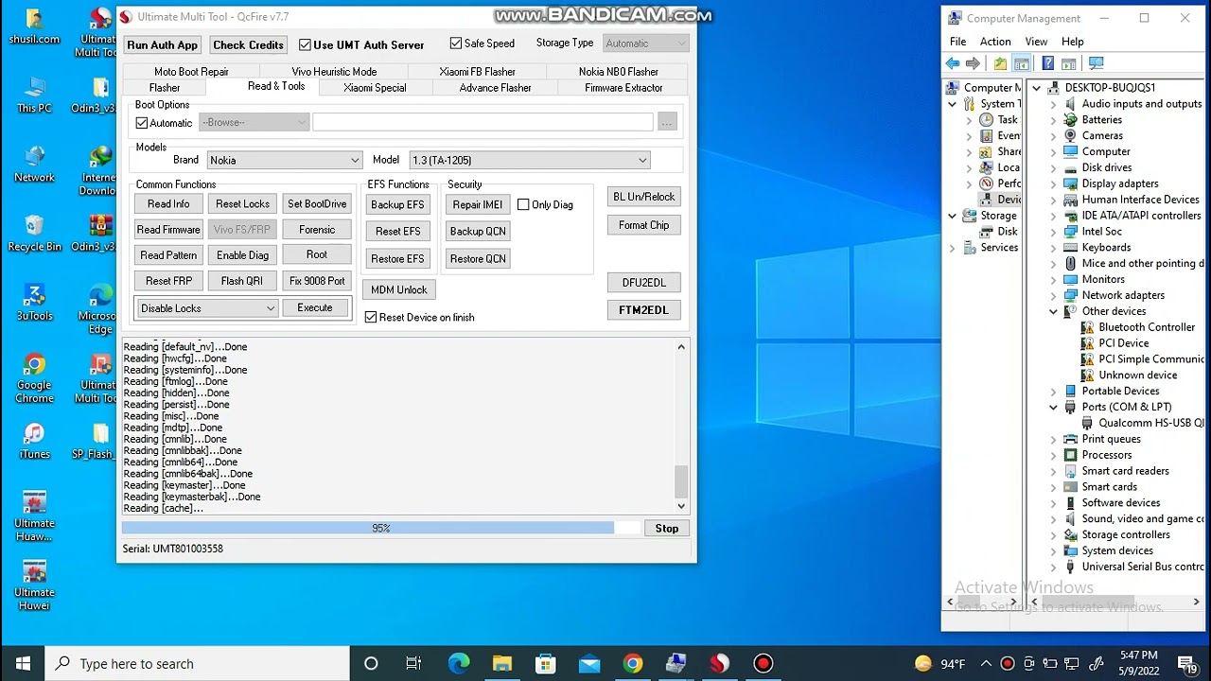Click the 95% progress bar

coord(381,528)
